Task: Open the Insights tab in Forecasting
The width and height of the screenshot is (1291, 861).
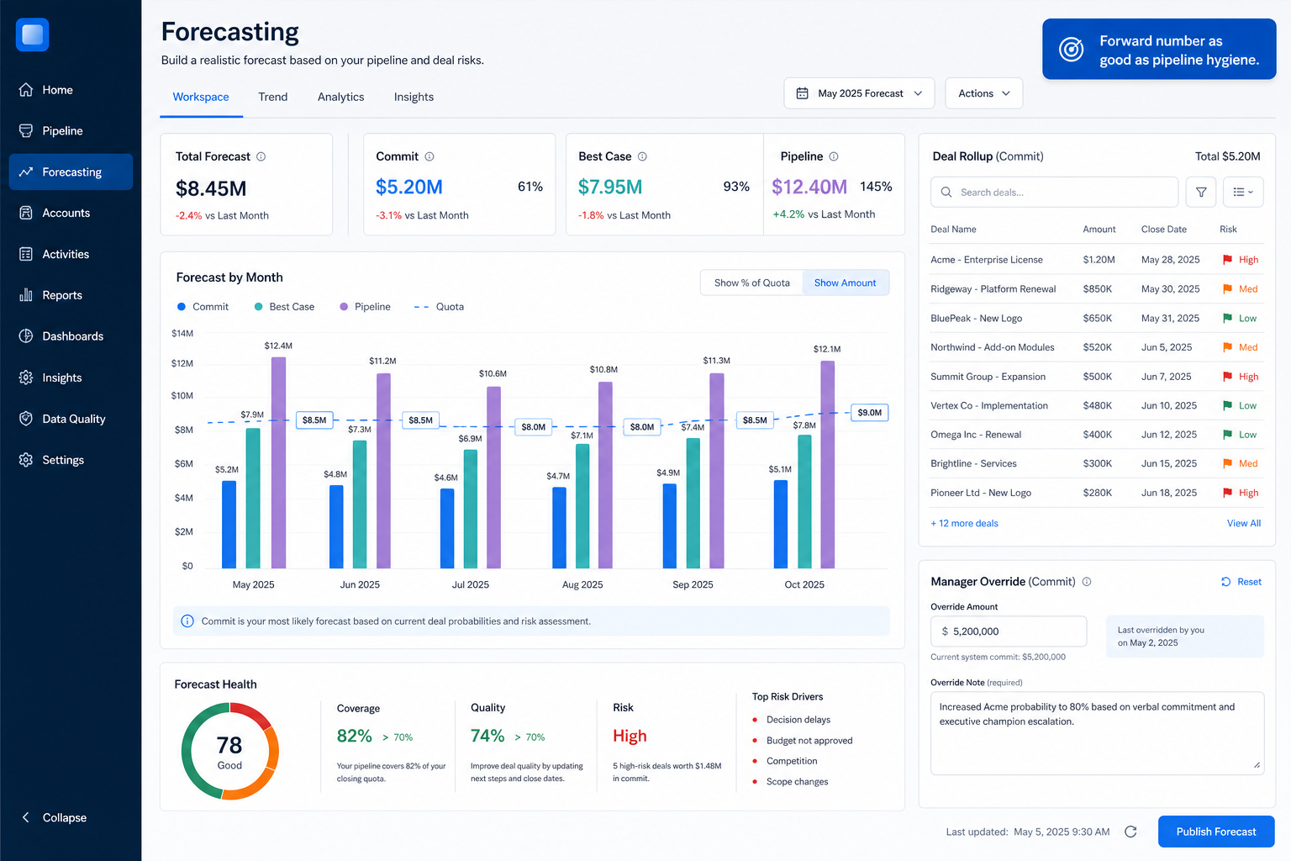Action: click(x=414, y=97)
